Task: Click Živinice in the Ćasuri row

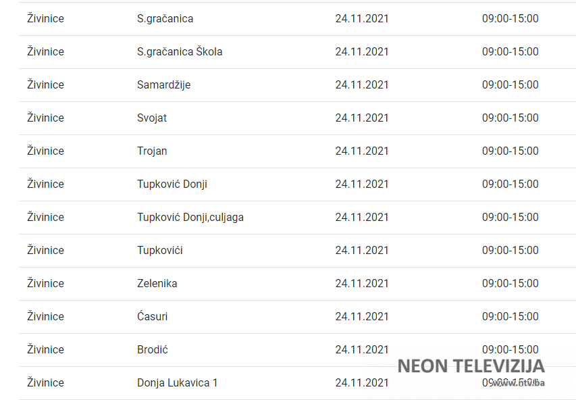Action: click(x=45, y=317)
